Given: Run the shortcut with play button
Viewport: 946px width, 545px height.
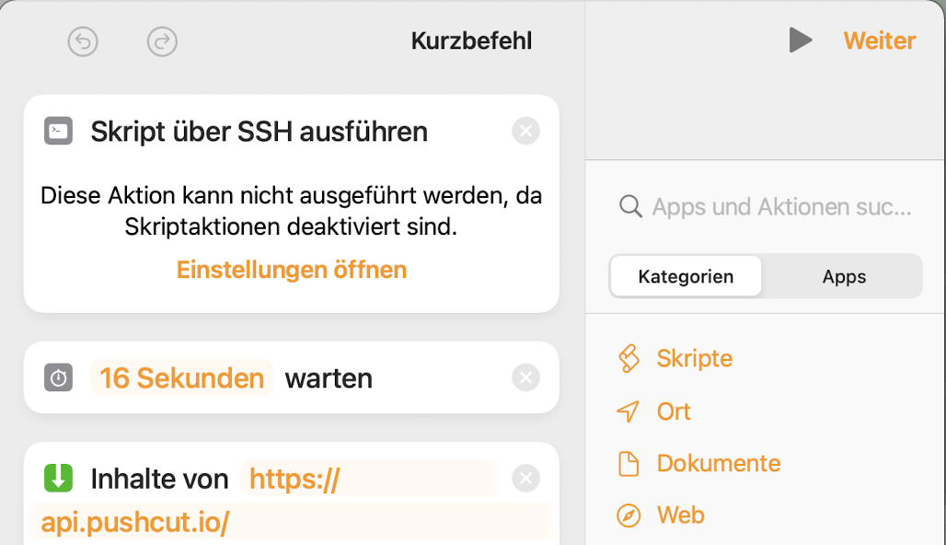Looking at the screenshot, I should (801, 40).
